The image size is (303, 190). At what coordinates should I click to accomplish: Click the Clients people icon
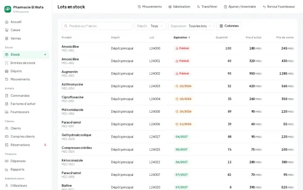7,128
